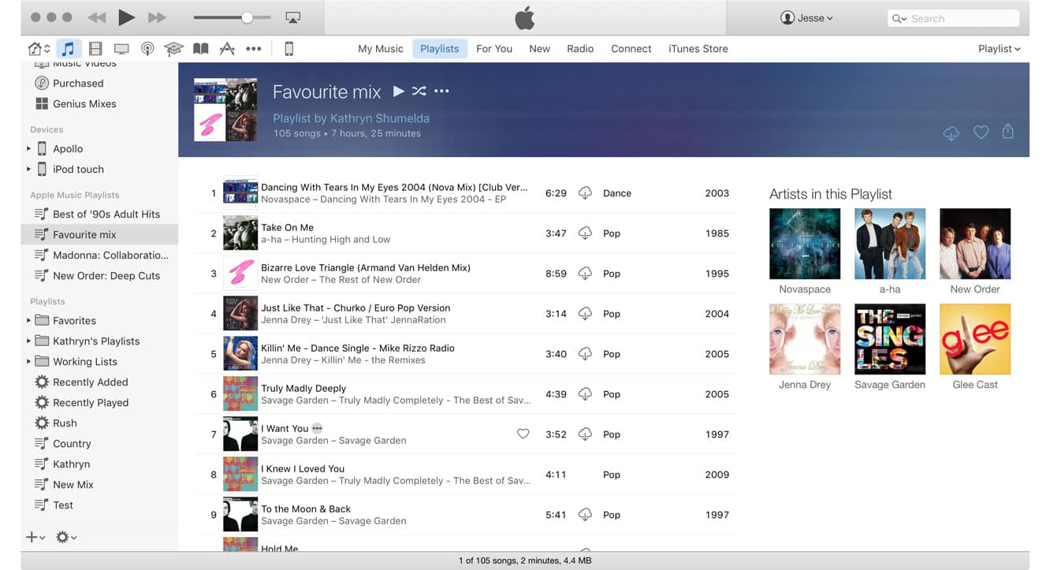Open the Movies library icon
This screenshot has height=570, width=1050.
(x=95, y=49)
